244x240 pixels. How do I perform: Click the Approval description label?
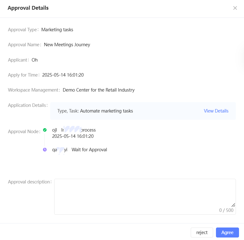pyautogui.click(x=29, y=182)
